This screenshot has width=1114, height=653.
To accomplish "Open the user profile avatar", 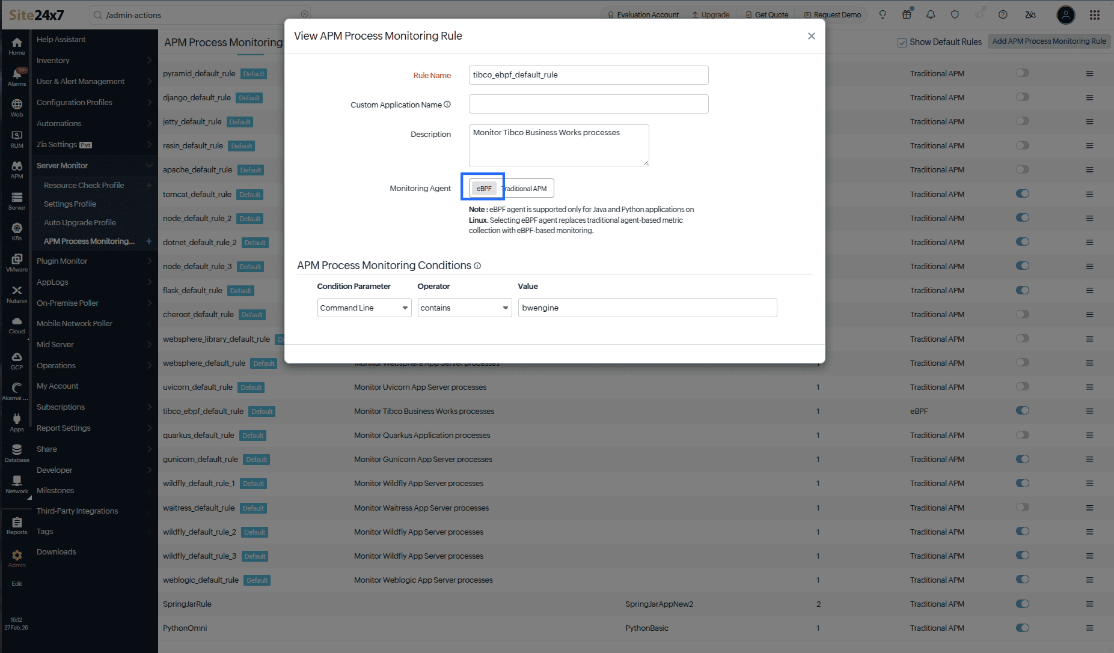I will click(1066, 14).
